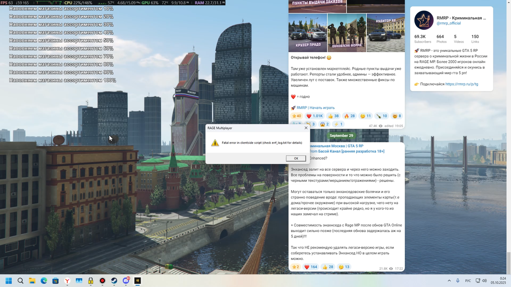
Task: Click star reaction with 2 on lower post
Action: (295, 267)
